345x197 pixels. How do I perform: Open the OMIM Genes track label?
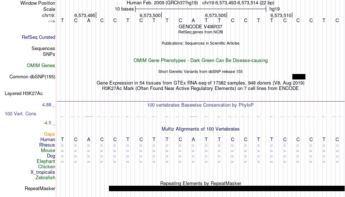[41, 66]
